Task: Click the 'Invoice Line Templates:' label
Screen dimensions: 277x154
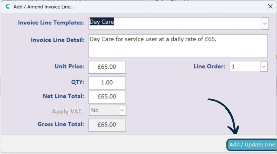Action: tap(51, 23)
